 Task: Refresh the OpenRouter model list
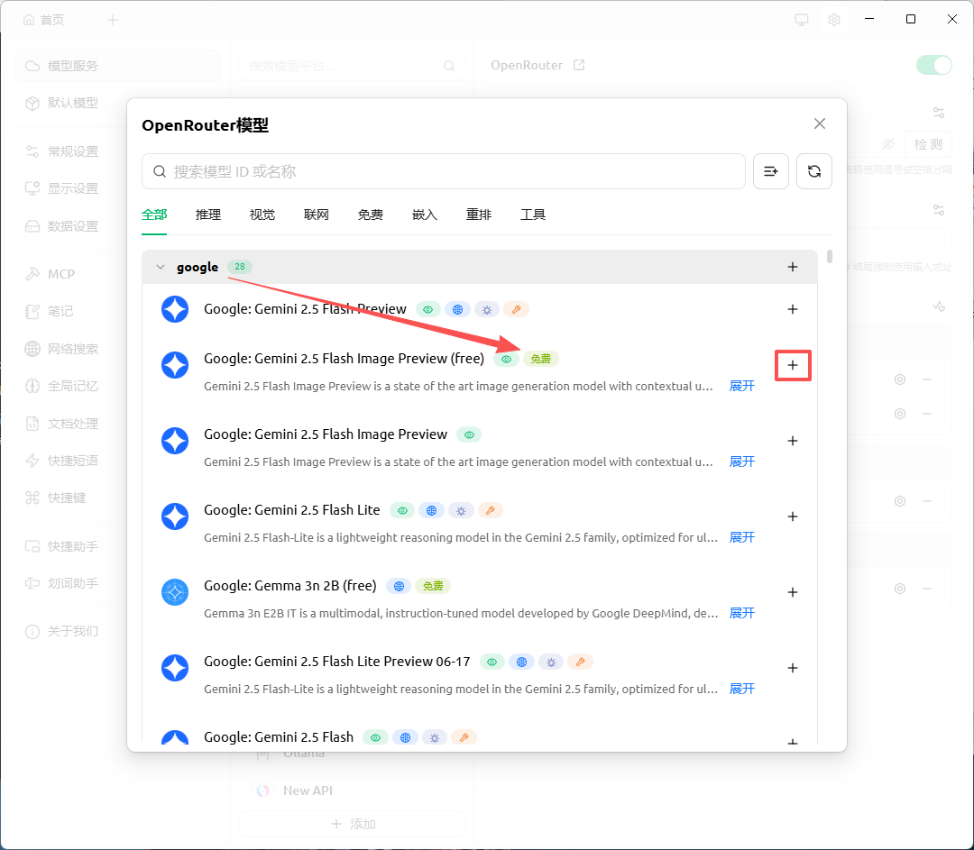(814, 171)
